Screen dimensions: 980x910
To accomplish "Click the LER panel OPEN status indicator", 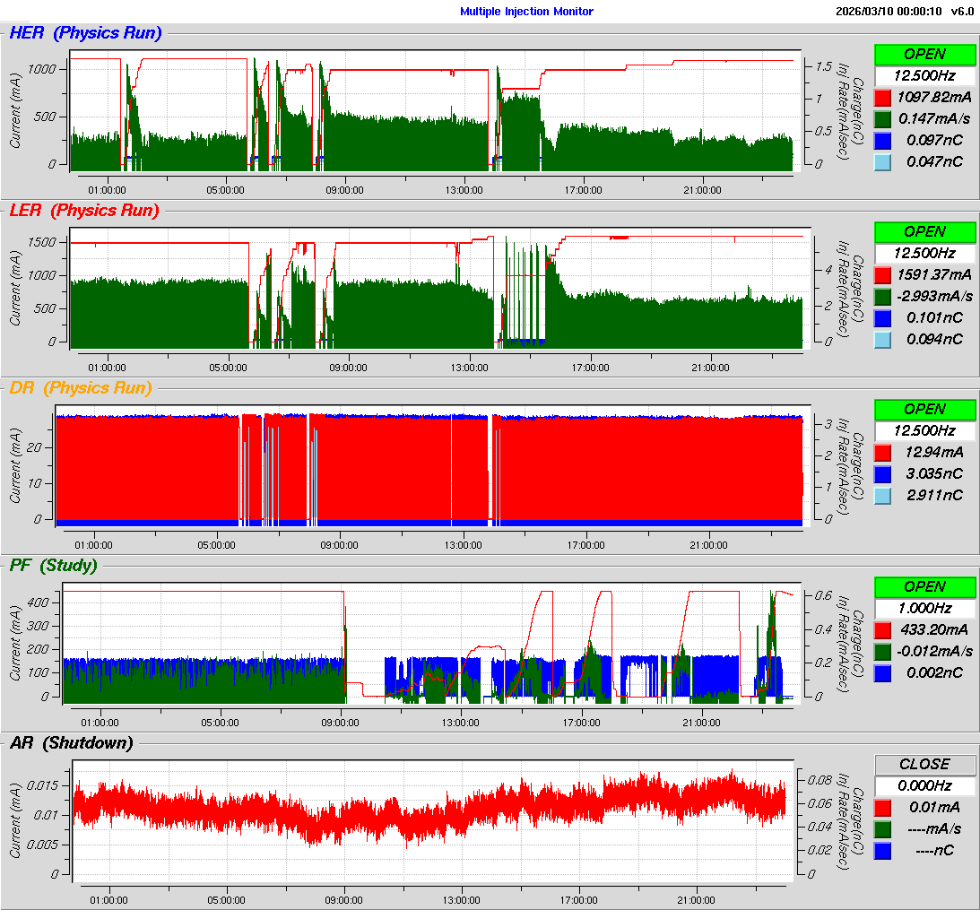I will click(924, 231).
